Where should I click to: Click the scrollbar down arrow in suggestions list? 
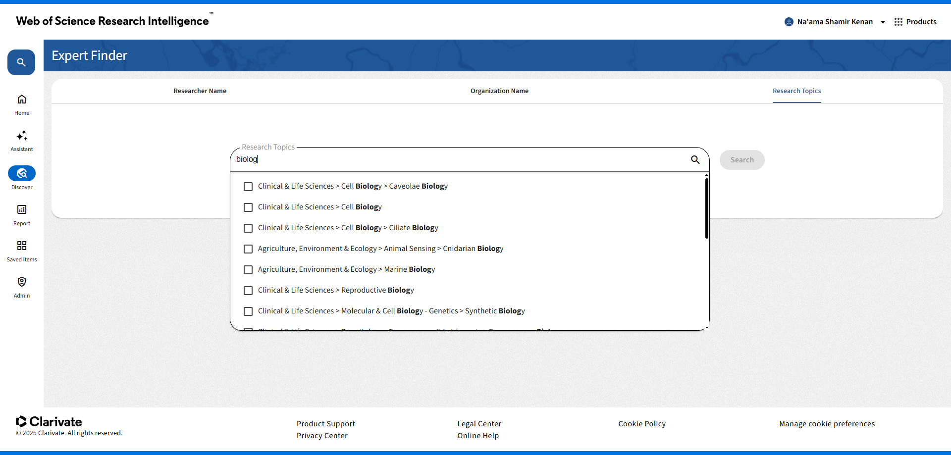707,327
